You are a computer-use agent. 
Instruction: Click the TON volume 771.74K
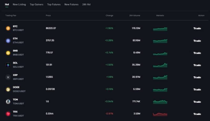coord(136,101)
